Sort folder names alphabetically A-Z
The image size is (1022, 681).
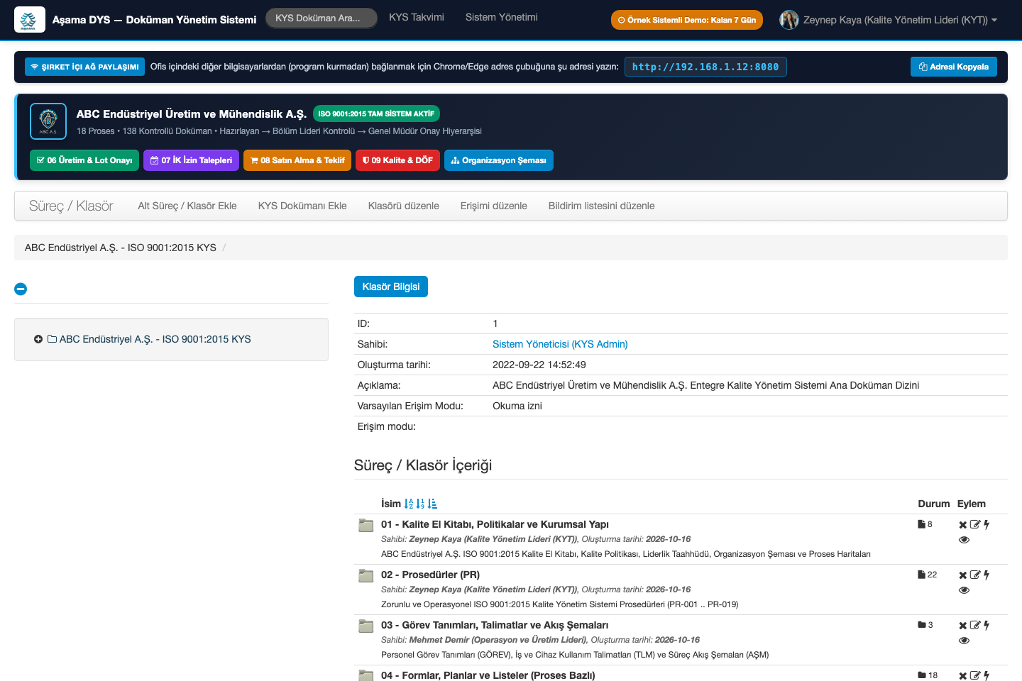(409, 504)
